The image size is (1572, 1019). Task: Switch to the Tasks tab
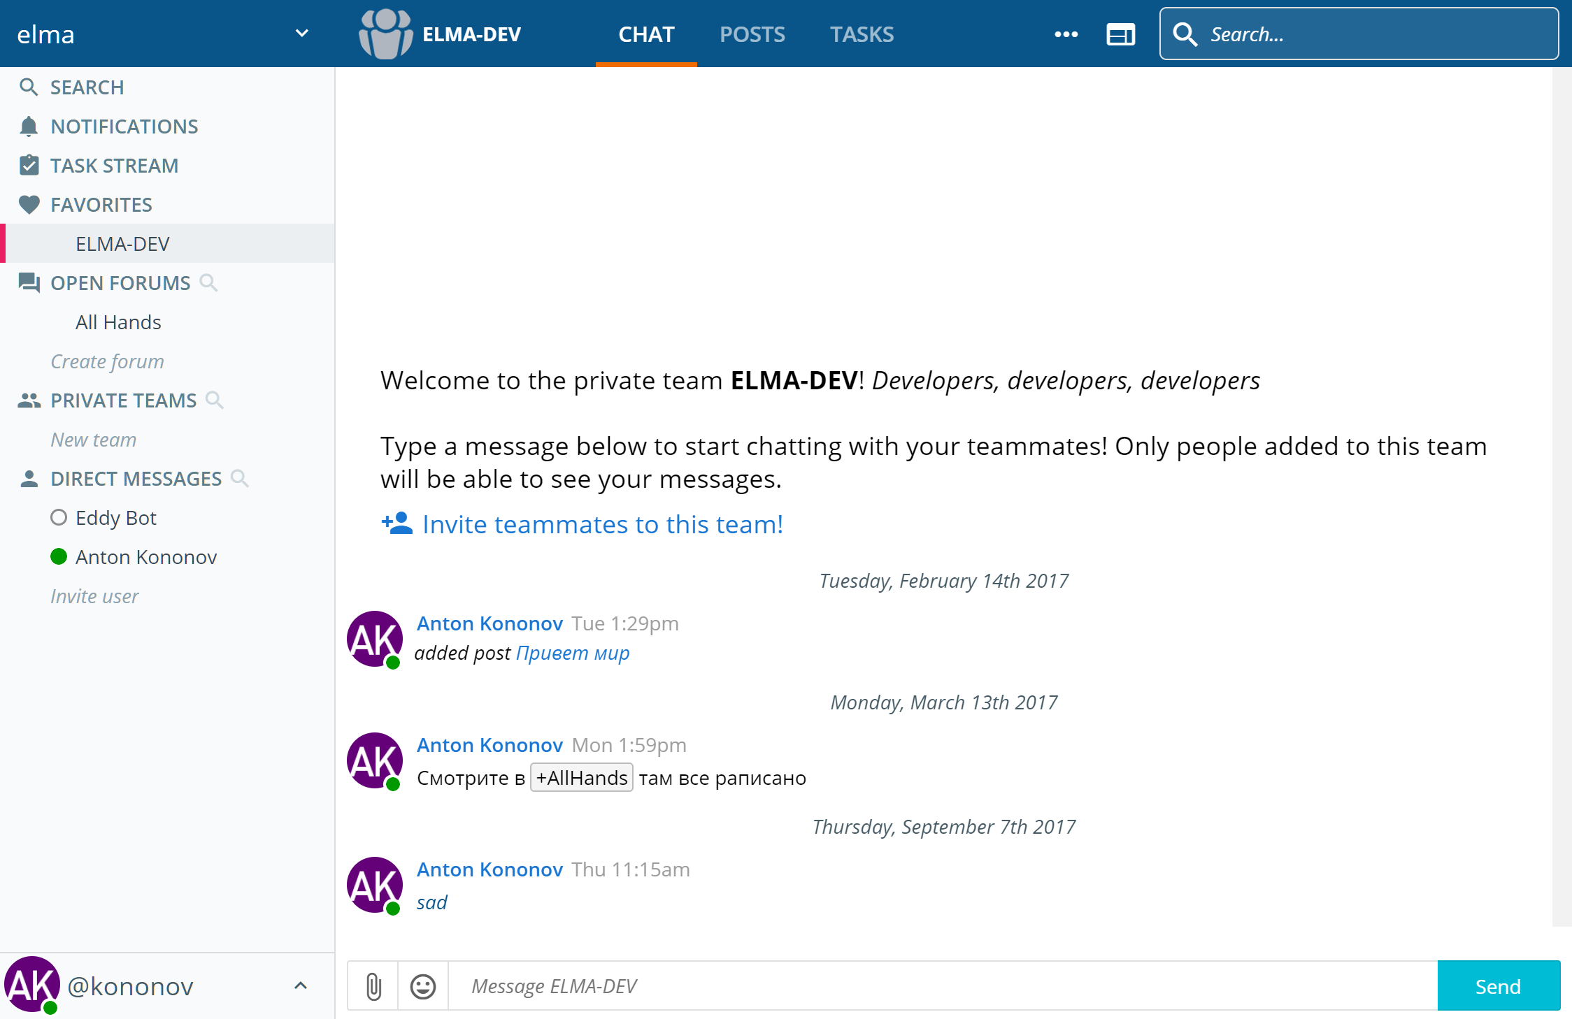point(862,34)
